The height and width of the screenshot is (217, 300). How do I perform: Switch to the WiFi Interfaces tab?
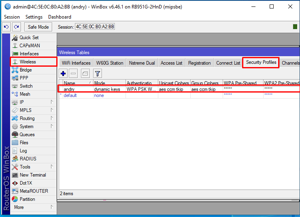click(76, 63)
